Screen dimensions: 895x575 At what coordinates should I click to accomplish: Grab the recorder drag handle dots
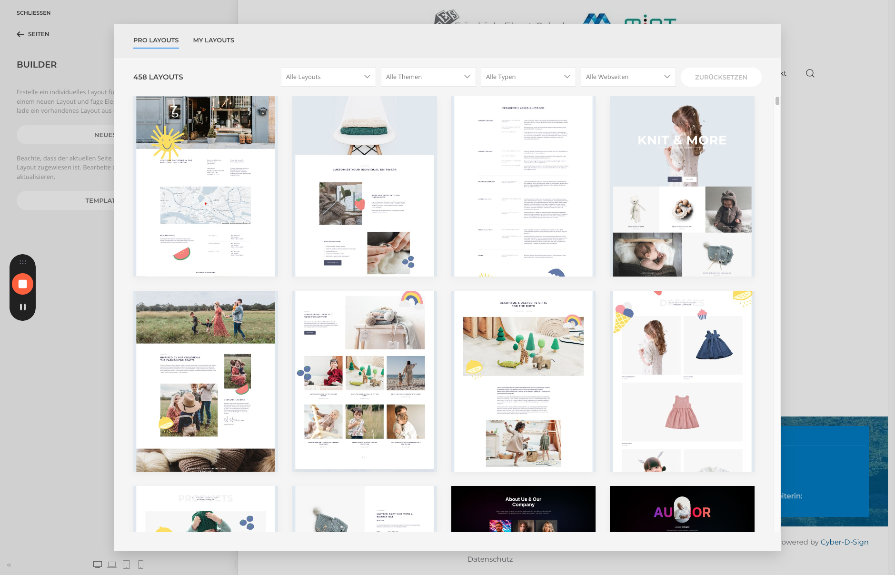[x=22, y=262]
